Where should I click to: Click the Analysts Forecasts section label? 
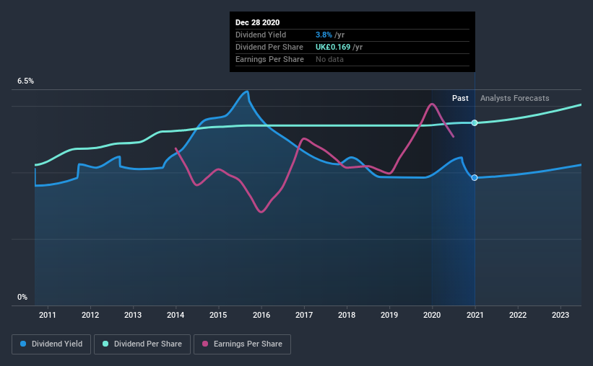tap(515, 98)
